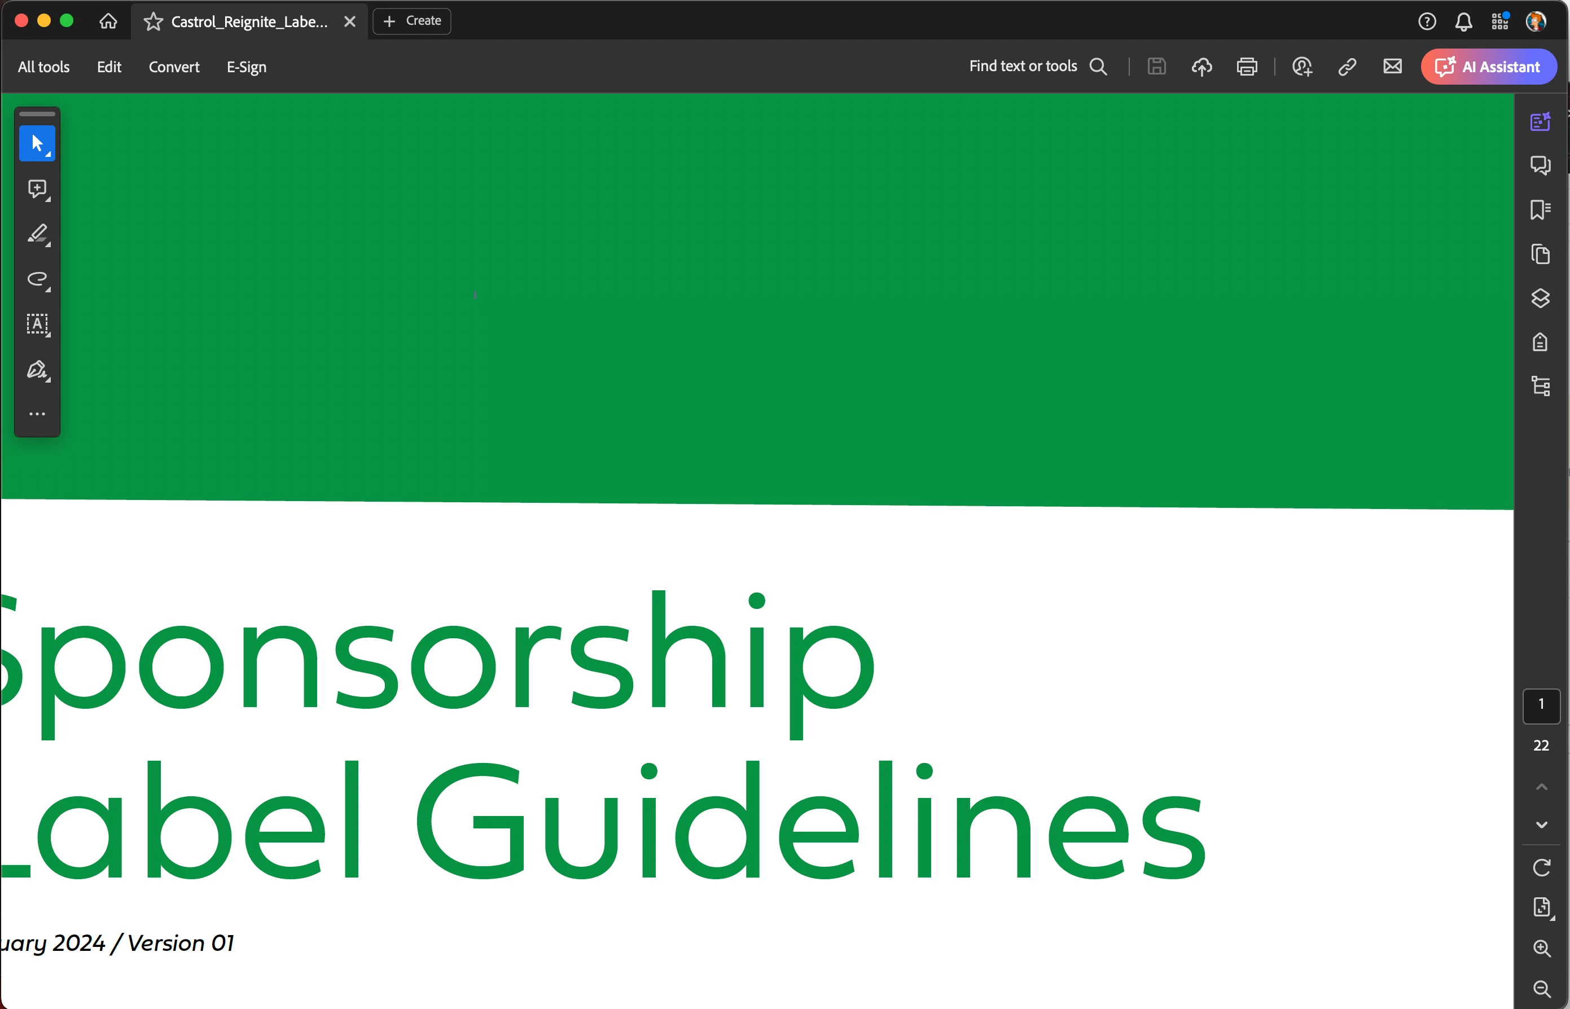Select the Add text box tool
This screenshot has height=1009, width=1570.
[37, 324]
